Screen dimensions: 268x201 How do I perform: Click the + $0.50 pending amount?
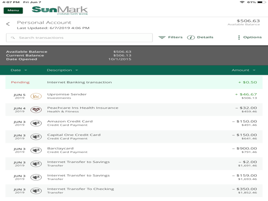pos(248,82)
